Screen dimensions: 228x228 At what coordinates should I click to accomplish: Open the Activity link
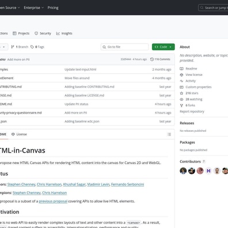pyautogui.click(x=191, y=81)
